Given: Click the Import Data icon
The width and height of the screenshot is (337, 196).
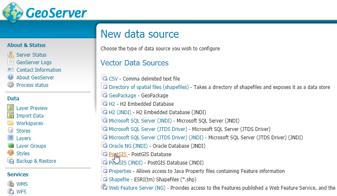Looking at the screenshot, I should point(11,115).
